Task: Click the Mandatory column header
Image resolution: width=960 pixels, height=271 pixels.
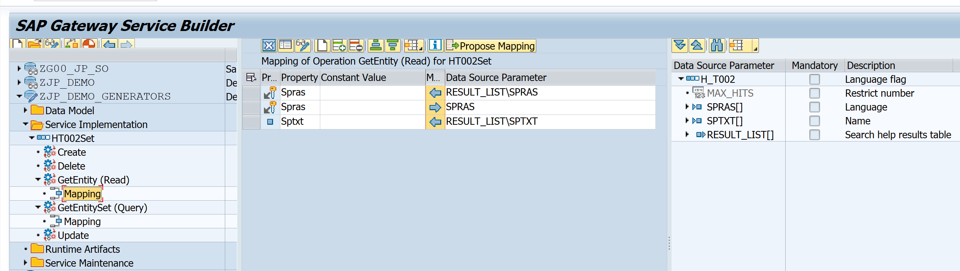Action: tap(815, 65)
